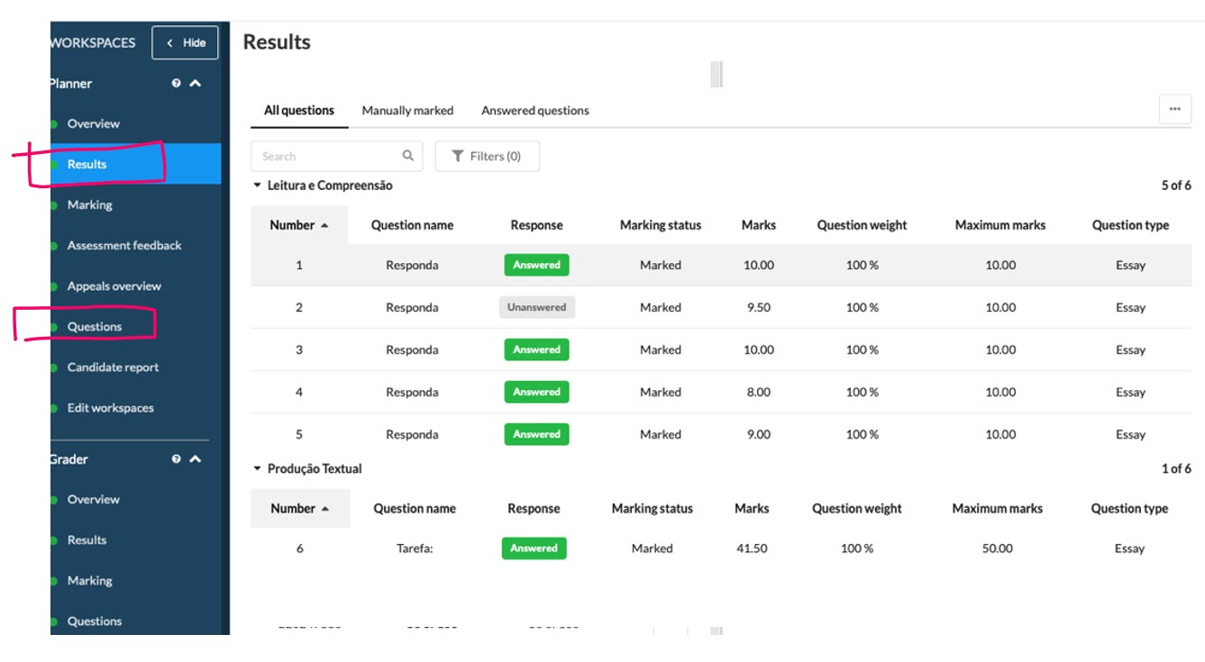1205x662 pixels.
Task: Click Answered badge for question 6 Tarefa
Action: point(534,548)
